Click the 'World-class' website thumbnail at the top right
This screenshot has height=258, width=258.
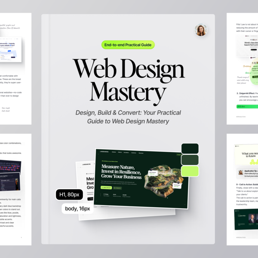coord(247,46)
